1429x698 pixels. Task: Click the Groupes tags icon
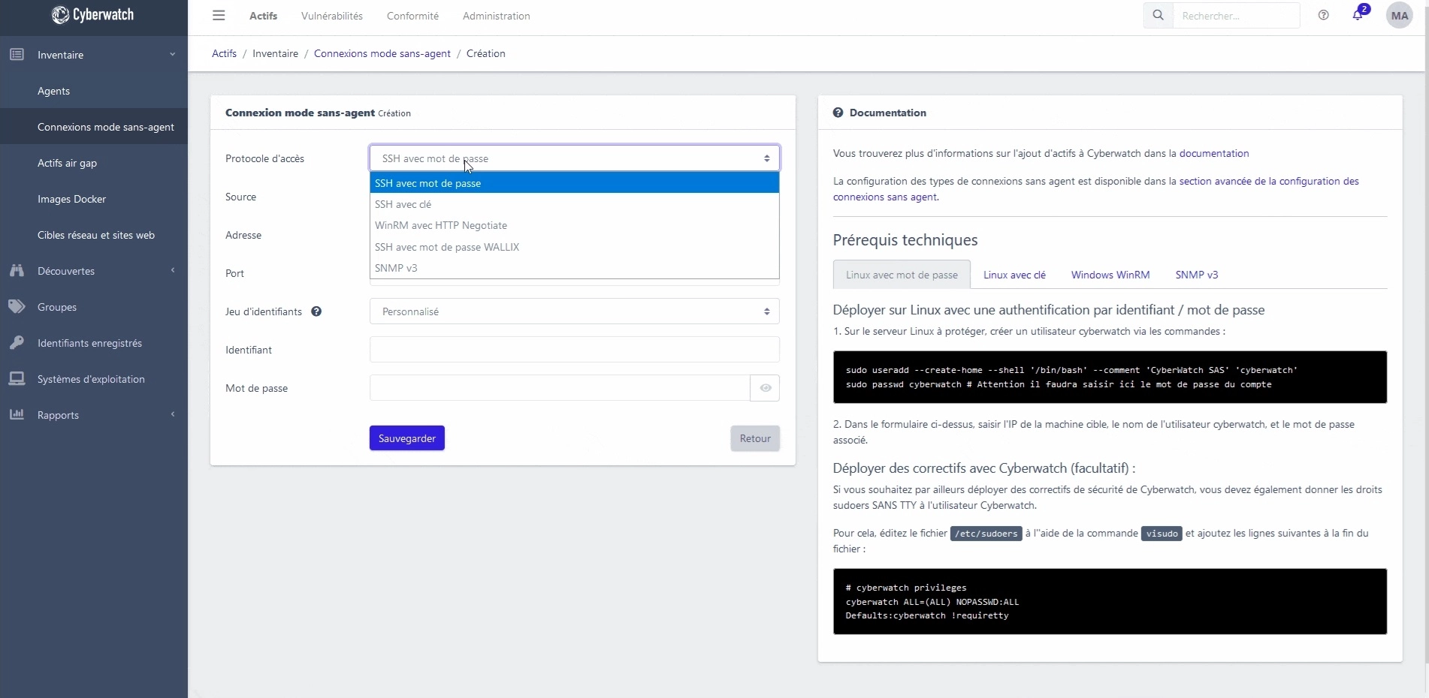pyautogui.click(x=17, y=307)
